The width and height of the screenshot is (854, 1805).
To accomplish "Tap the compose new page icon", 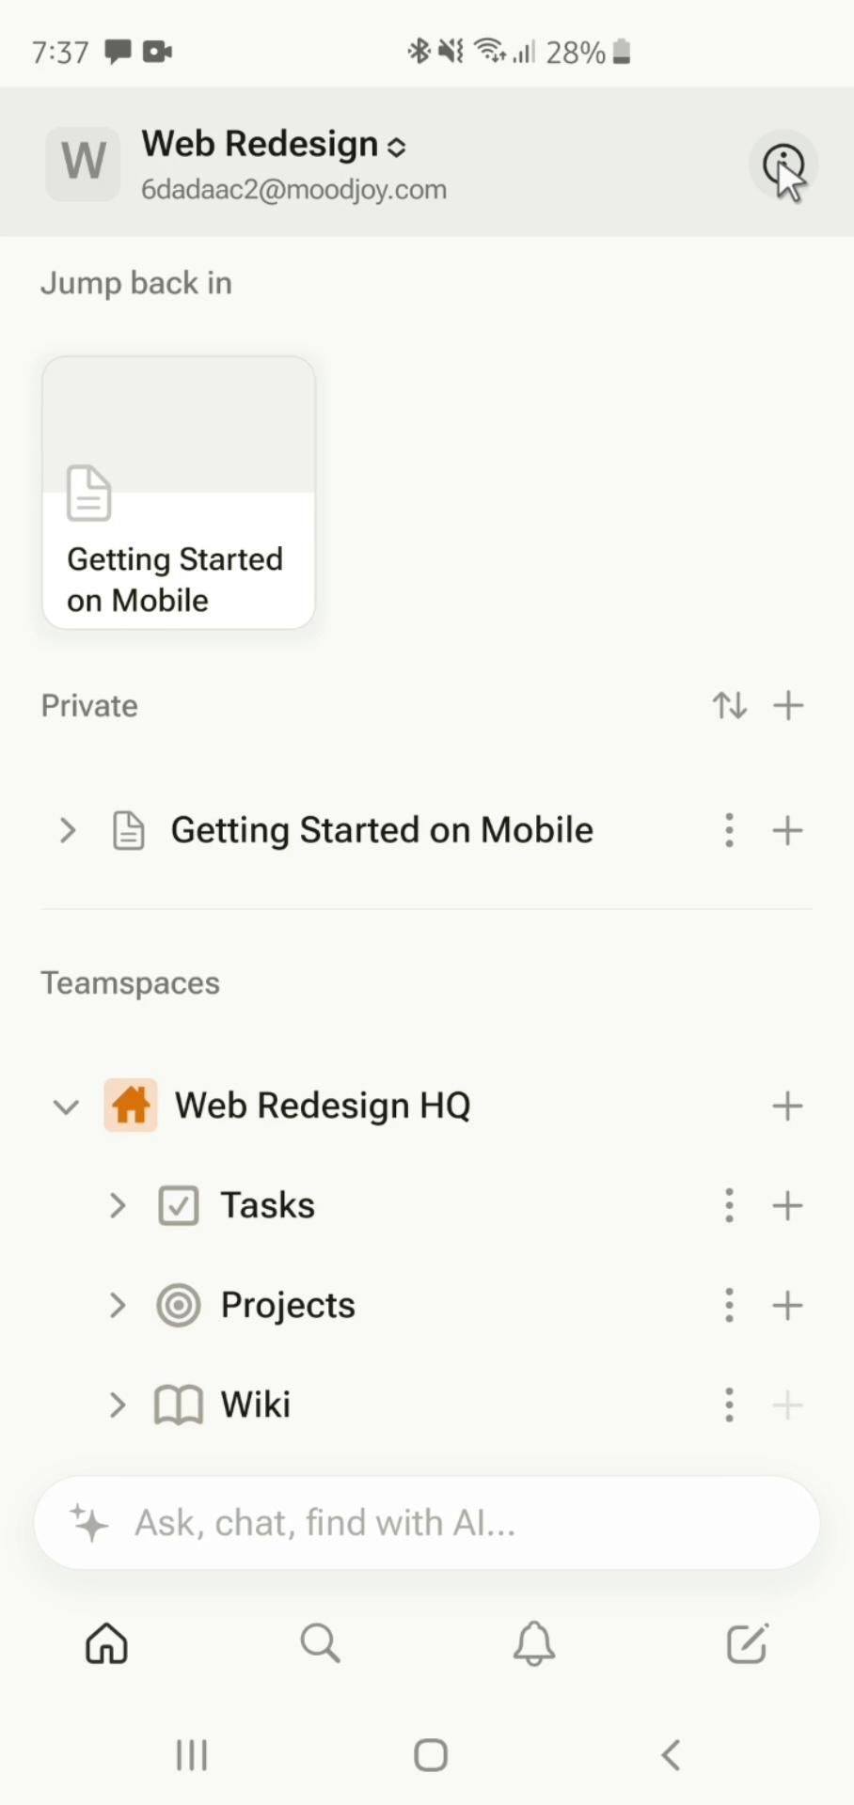I will (748, 1644).
